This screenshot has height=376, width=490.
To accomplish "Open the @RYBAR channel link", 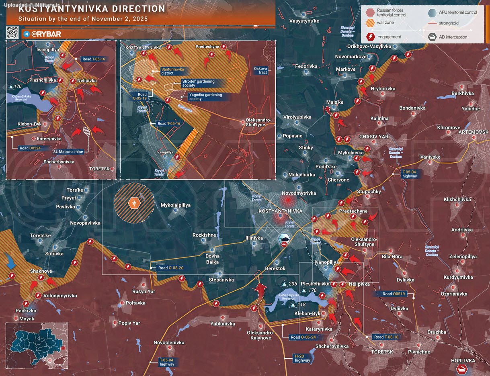I will click(47, 34).
